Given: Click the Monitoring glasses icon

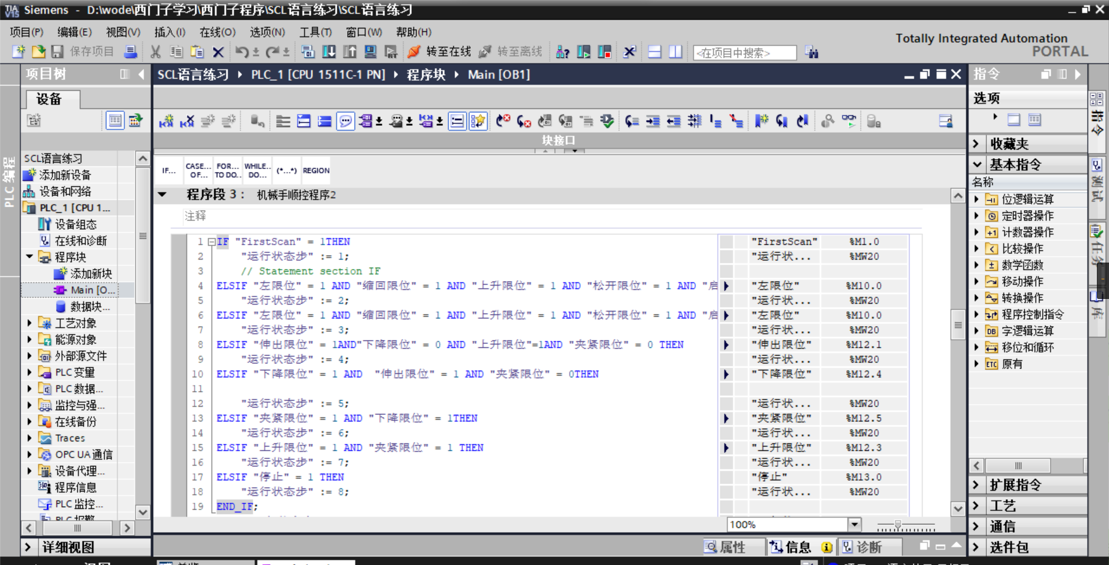Looking at the screenshot, I should [x=849, y=121].
